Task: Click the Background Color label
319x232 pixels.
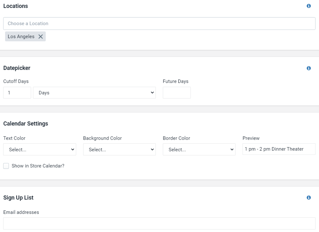Action: (x=102, y=138)
